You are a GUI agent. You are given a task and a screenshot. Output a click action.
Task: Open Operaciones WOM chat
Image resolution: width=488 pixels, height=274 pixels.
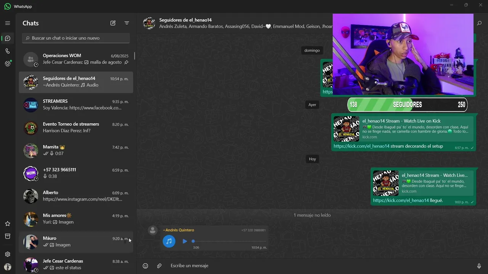(76, 59)
